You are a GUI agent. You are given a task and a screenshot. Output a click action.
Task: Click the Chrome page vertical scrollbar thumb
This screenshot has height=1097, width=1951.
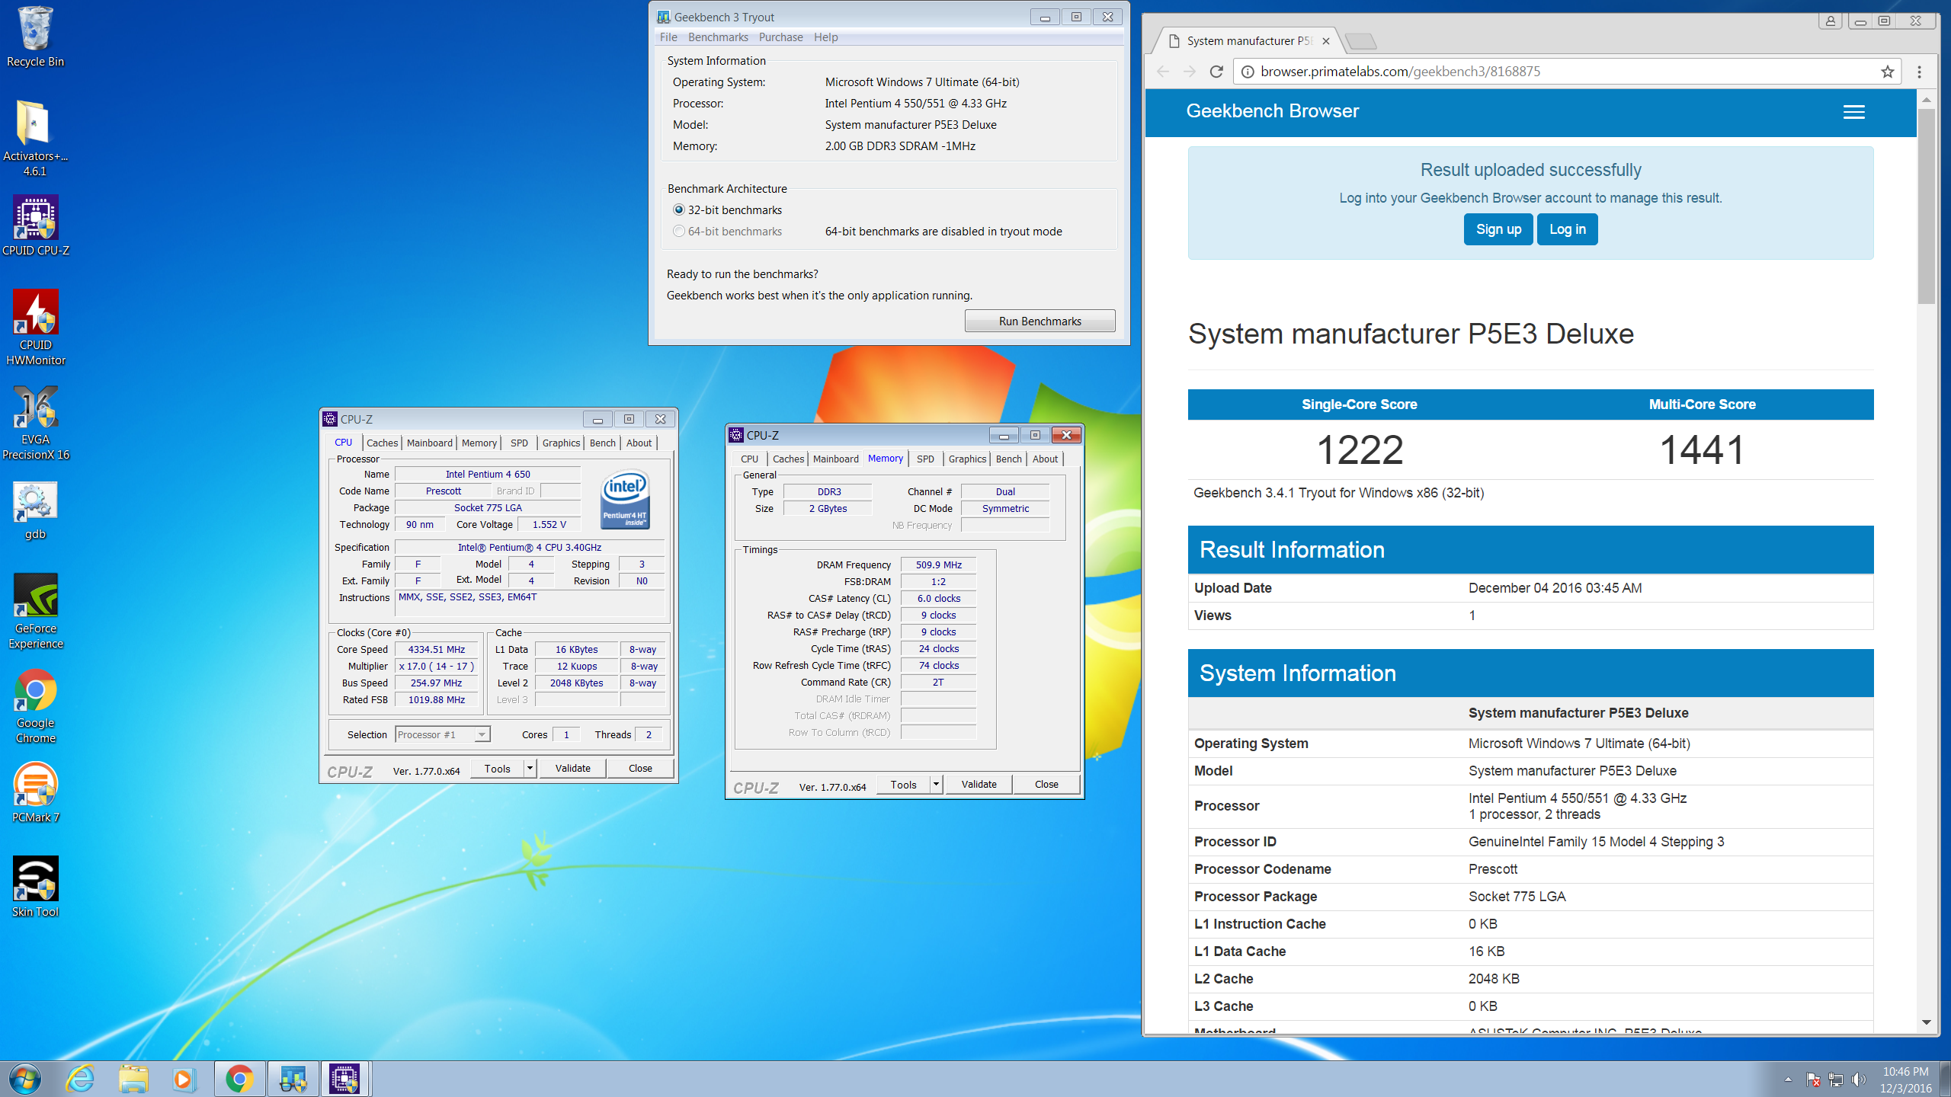click(1926, 206)
